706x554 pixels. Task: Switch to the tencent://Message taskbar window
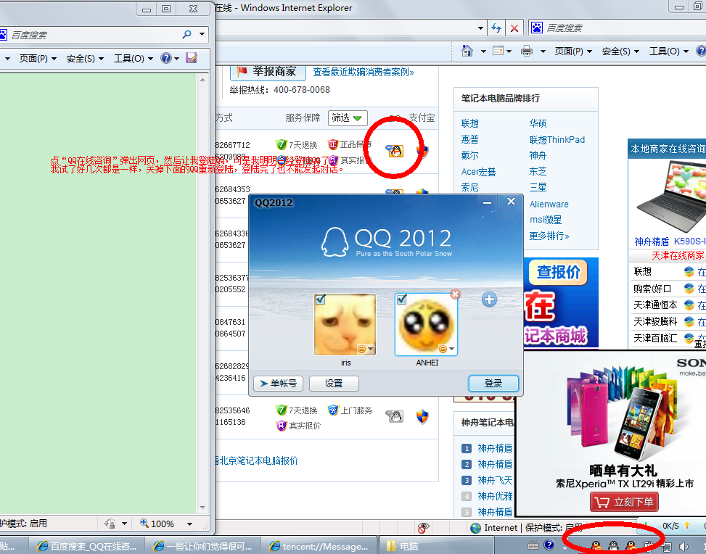[319, 546]
